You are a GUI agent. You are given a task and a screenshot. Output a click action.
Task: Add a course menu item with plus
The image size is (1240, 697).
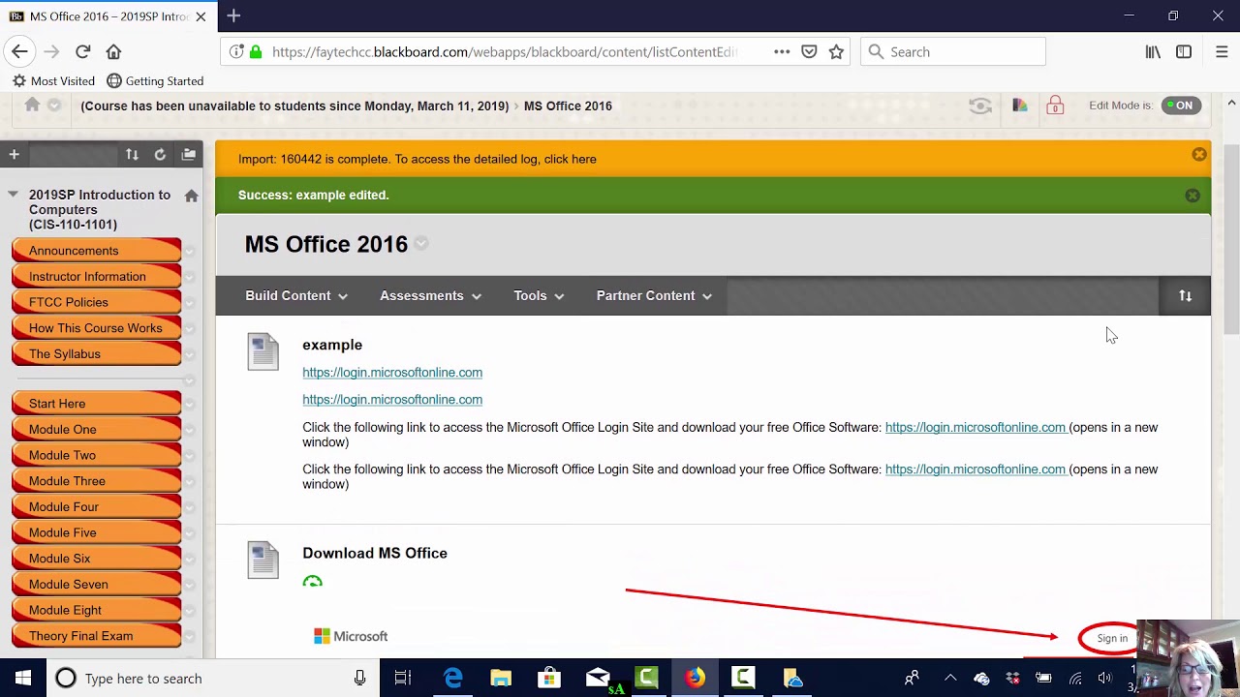[x=14, y=154]
